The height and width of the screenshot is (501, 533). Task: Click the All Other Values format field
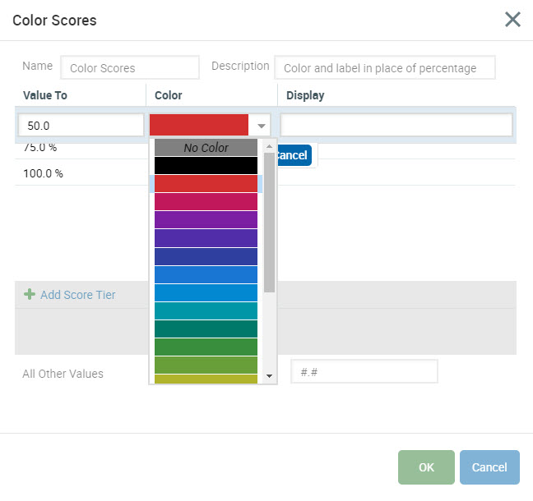[x=364, y=372]
